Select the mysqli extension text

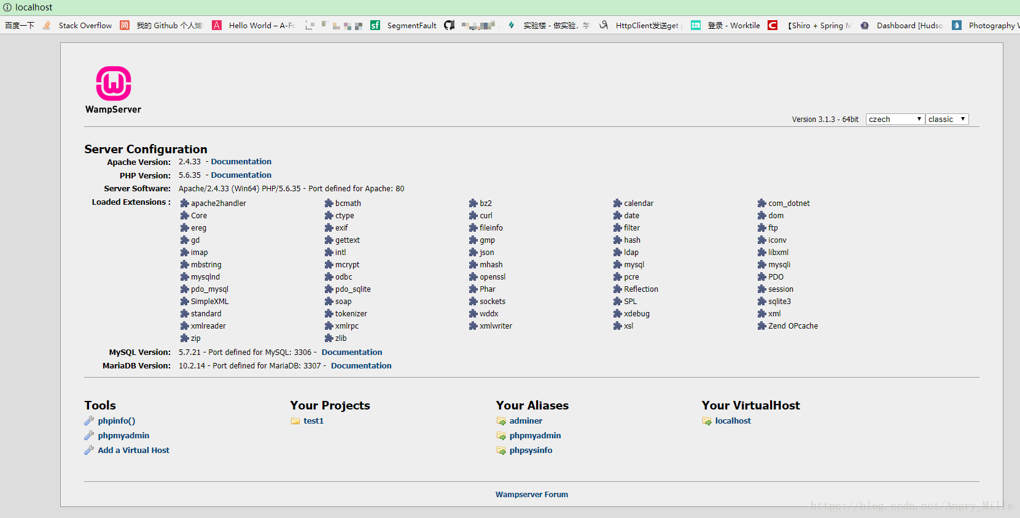[x=779, y=265]
